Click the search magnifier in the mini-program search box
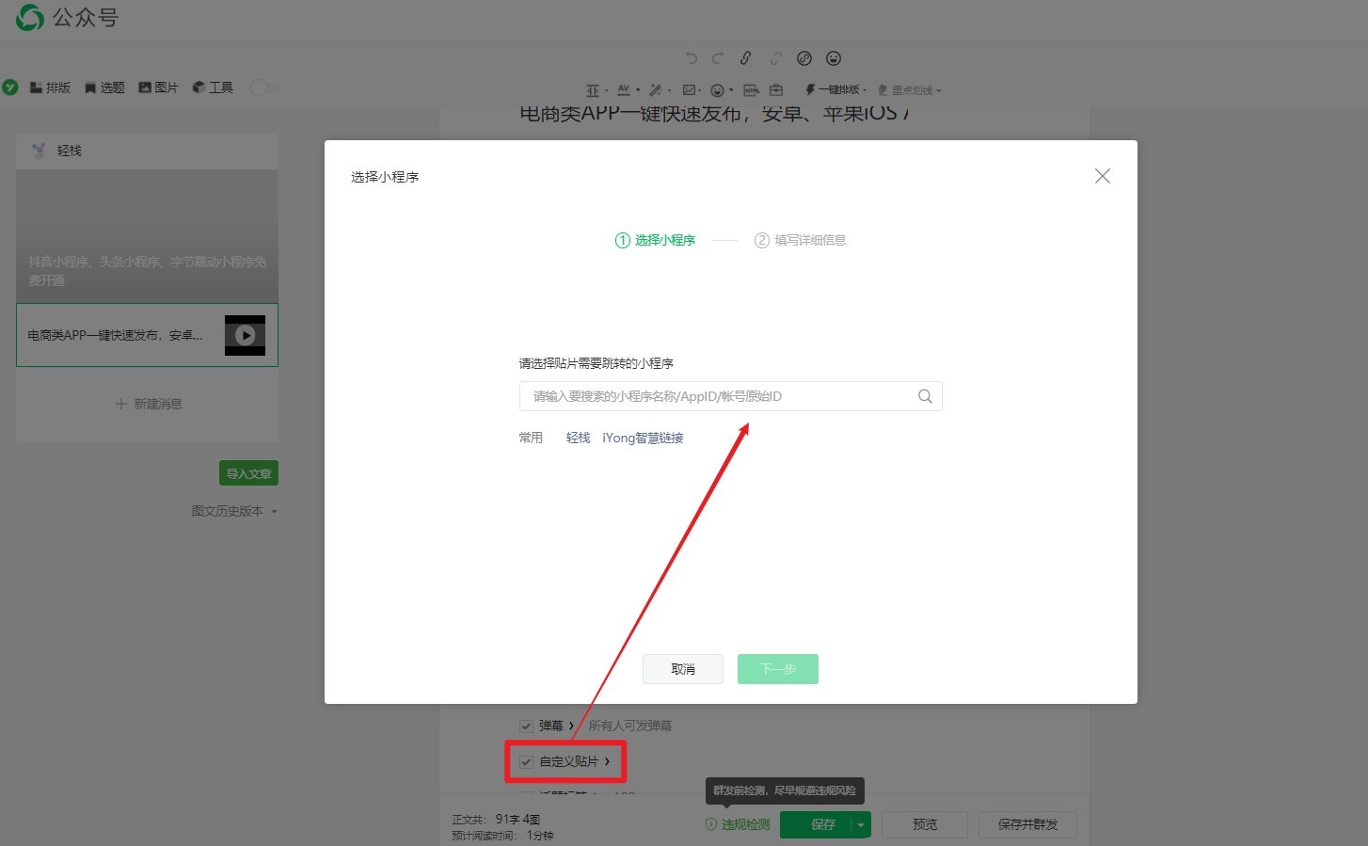Screen dimensions: 1368x846 coord(925,396)
